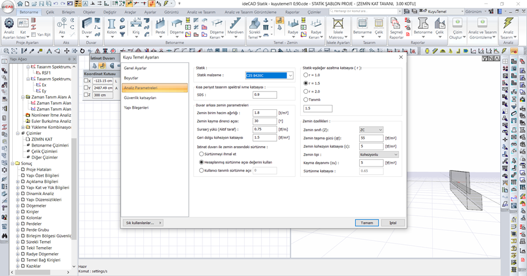Open the Sık kullanılanlar dropdown button
This screenshot has width=527, height=276.
[143, 222]
